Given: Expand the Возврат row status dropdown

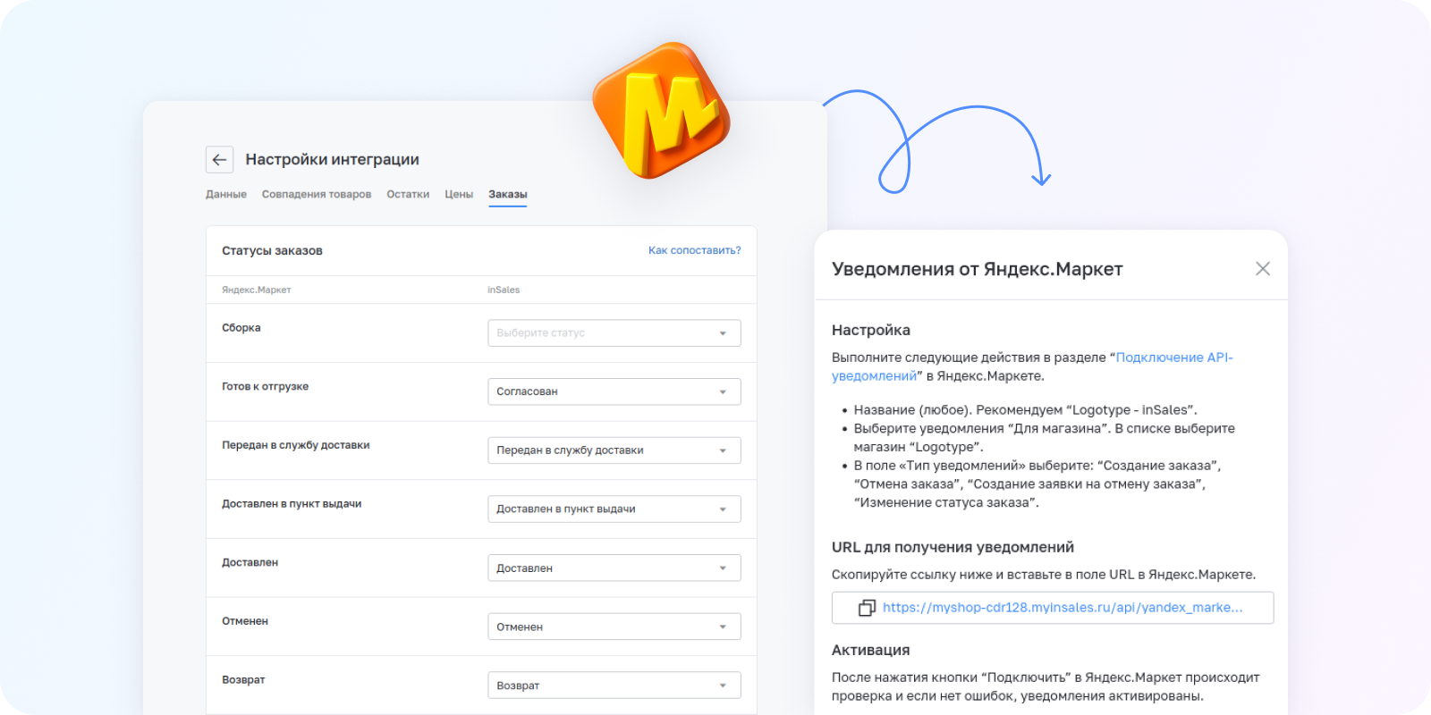Looking at the screenshot, I should tap(614, 686).
